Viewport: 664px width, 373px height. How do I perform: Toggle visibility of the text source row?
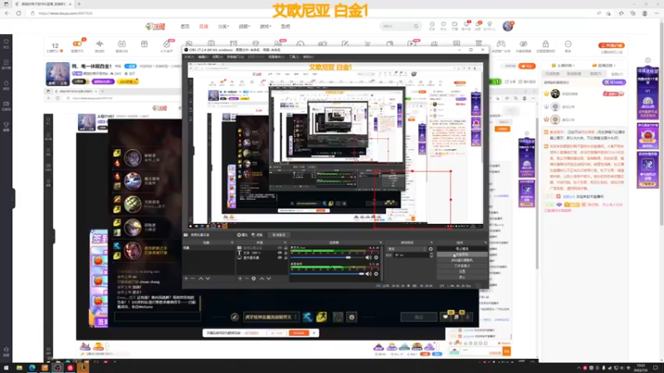tap(280, 253)
